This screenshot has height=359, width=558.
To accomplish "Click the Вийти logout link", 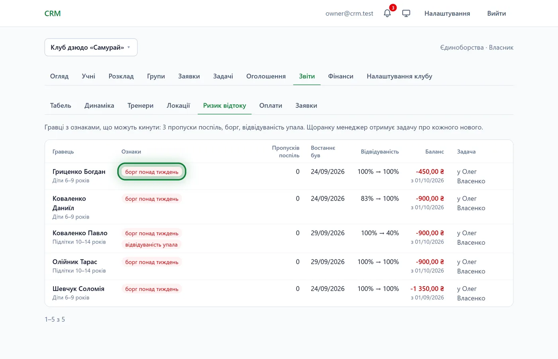I will (497, 14).
